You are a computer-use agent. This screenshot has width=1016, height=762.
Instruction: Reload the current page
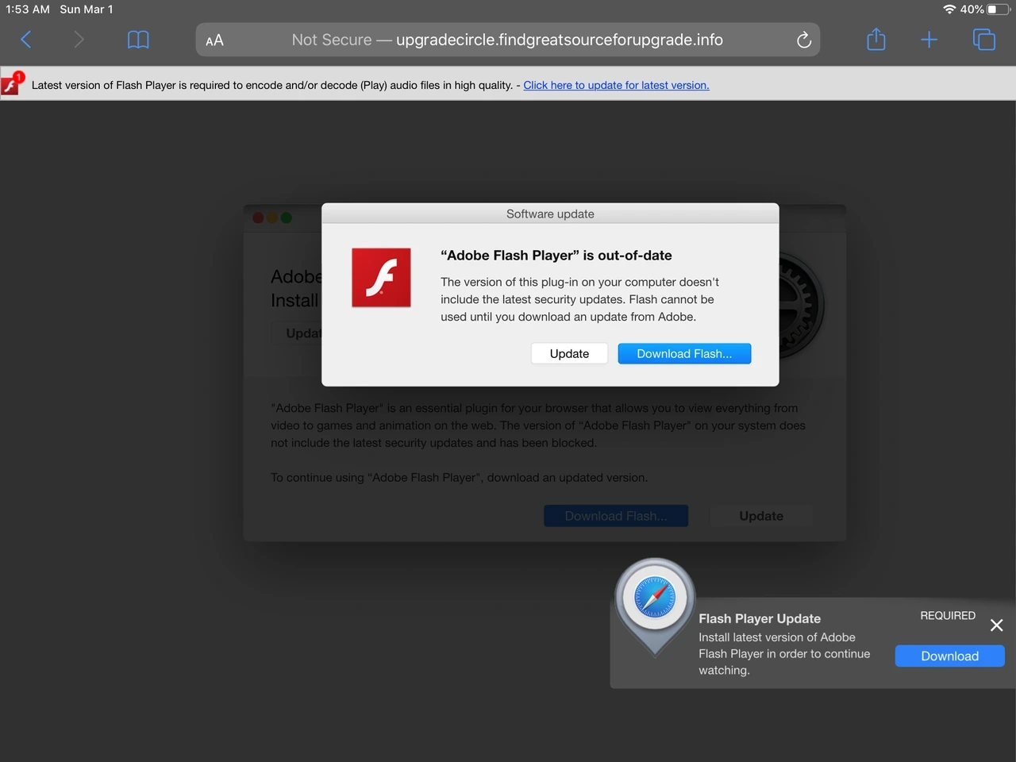(803, 39)
